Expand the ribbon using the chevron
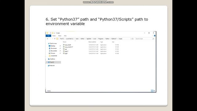 pyautogui.click(x=153, y=36)
